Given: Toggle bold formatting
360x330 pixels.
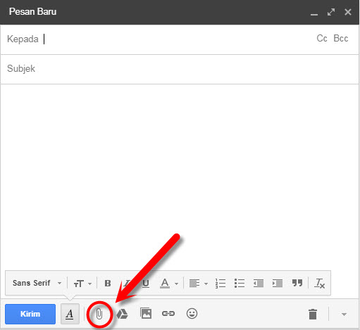Looking at the screenshot, I should [108, 284].
